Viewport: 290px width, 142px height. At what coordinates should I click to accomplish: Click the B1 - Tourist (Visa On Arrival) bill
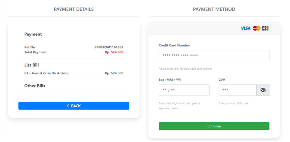tap(46, 73)
